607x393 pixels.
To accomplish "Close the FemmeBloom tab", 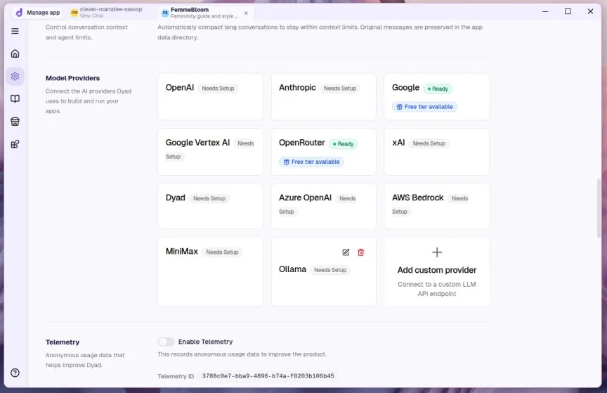I will pyautogui.click(x=246, y=13).
